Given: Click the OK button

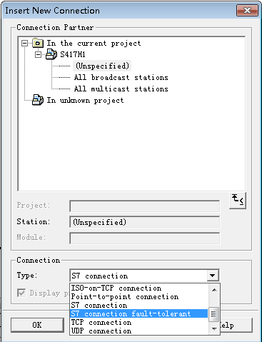Looking at the screenshot, I should [37, 325].
